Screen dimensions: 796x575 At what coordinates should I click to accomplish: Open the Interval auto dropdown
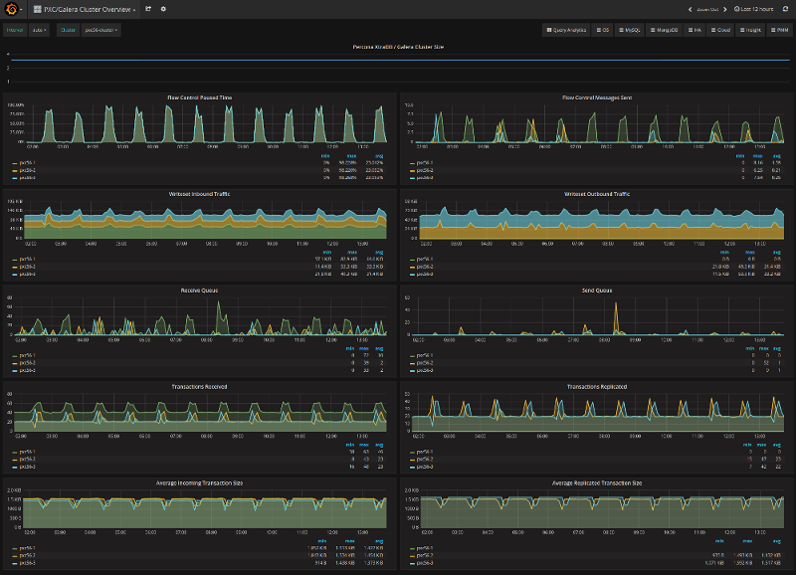click(40, 30)
